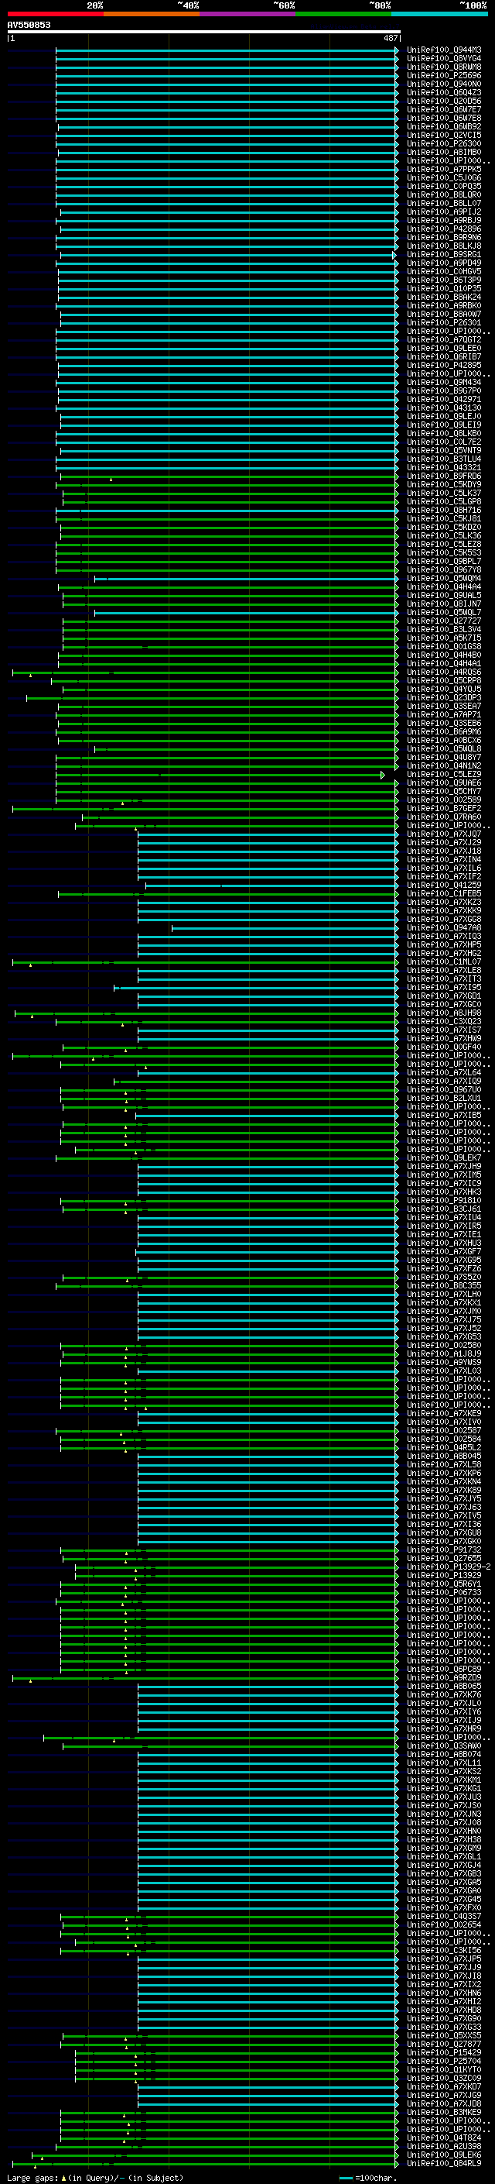
Task: Click UniRef100_A8JH98 hit label
Action: pos(443,1013)
